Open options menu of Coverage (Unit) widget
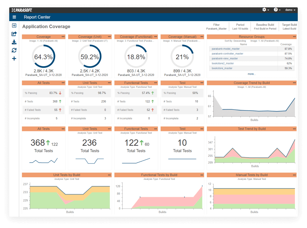This screenshot has width=307, height=228. (x=109, y=37)
